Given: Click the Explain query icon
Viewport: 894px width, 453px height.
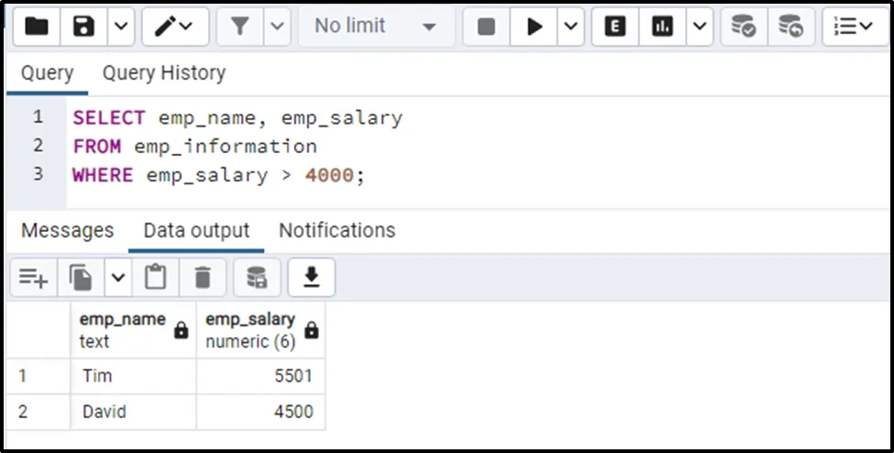Looking at the screenshot, I should [x=615, y=27].
